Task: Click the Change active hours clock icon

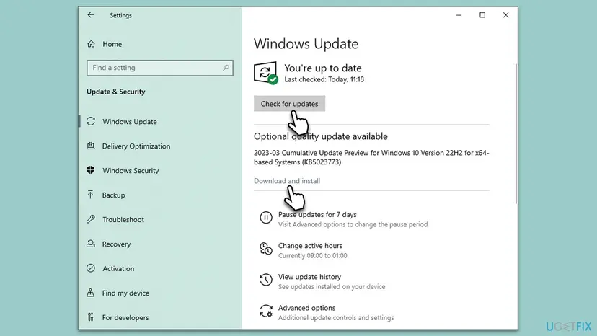Action: point(266,248)
